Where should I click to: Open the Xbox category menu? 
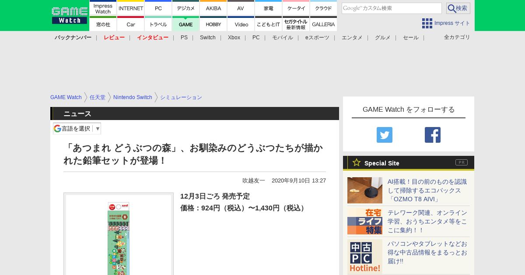pos(234,38)
